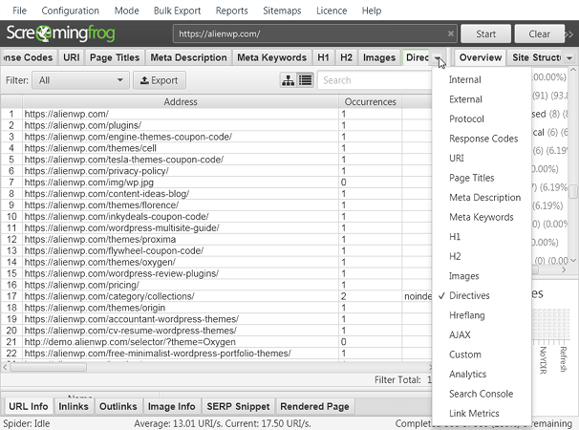Click the table horizontal scrollbar thumb

pyautogui.click(x=49, y=367)
